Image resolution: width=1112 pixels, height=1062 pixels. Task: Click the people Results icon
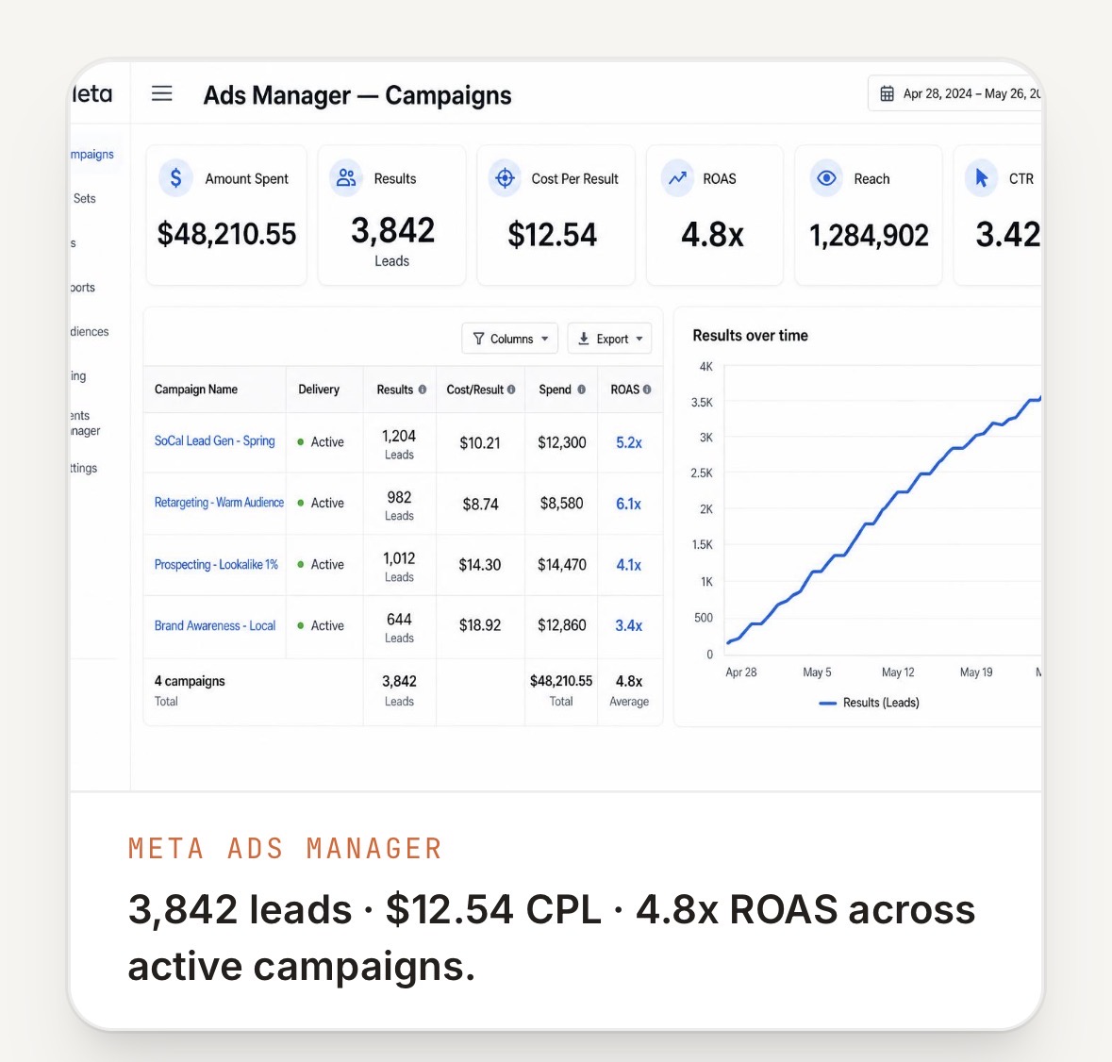tap(346, 178)
